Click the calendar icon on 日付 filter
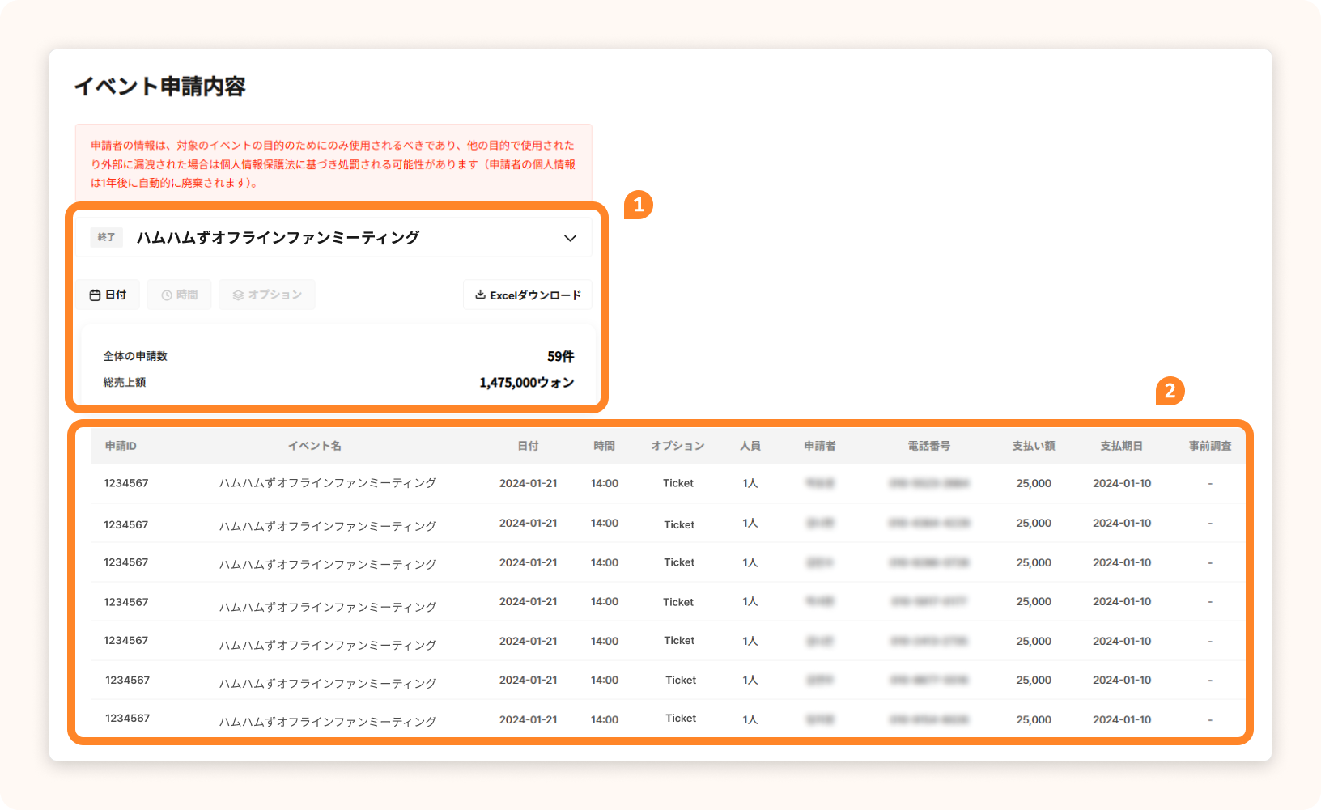The height and width of the screenshot is (810, 1321). click(95, 295)
